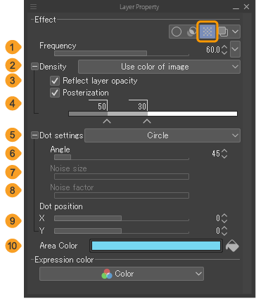256x299 pixels.
Task: Click the light blue Area Color swatch
Action: point(156,246)
